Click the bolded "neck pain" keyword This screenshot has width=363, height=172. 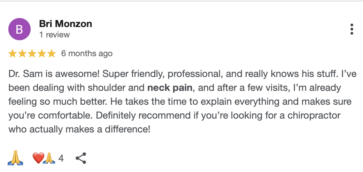(170, 87)
